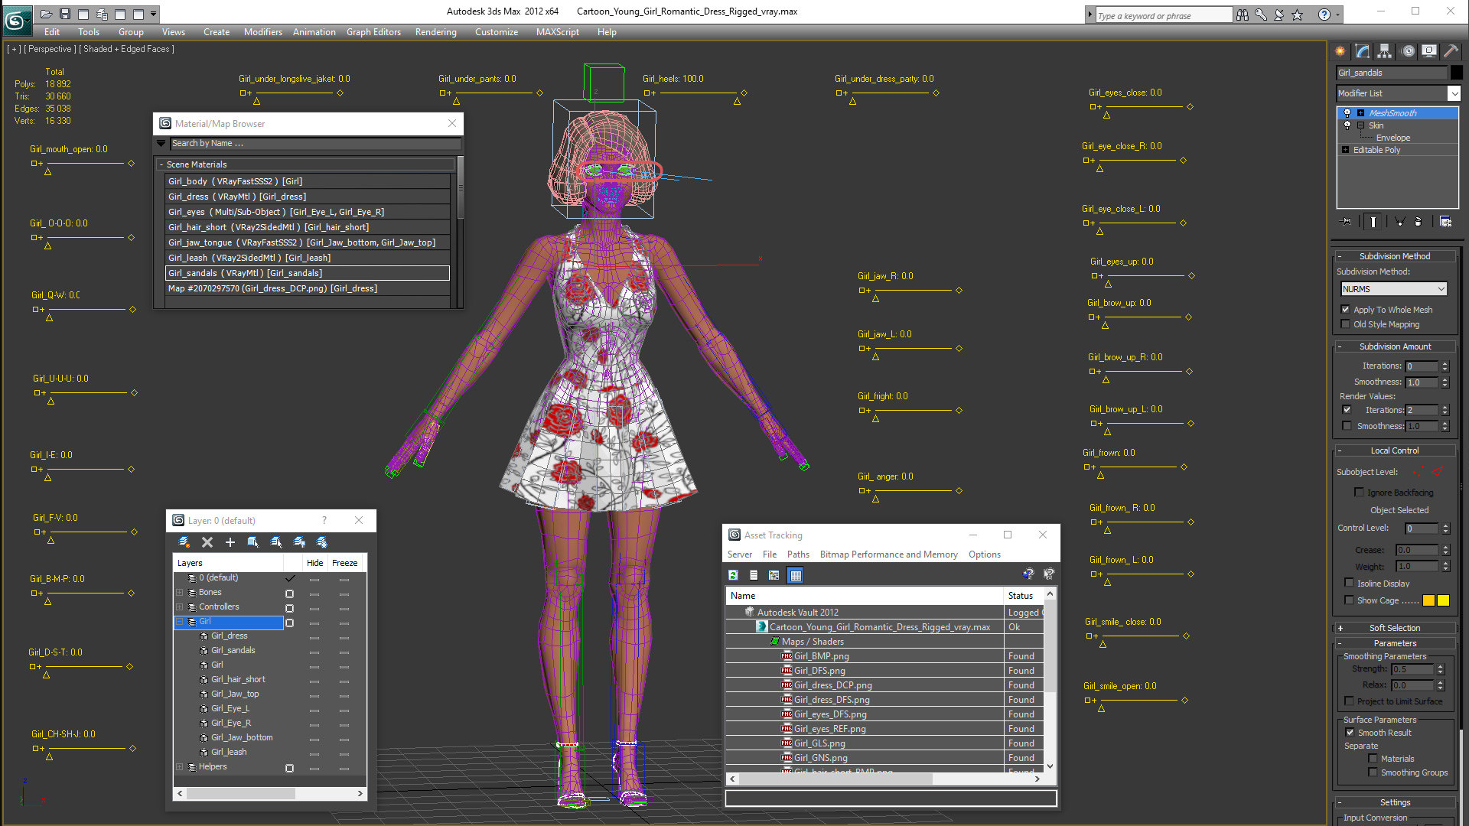Toggle Smooth Result checkbox

coord(1350,733)
